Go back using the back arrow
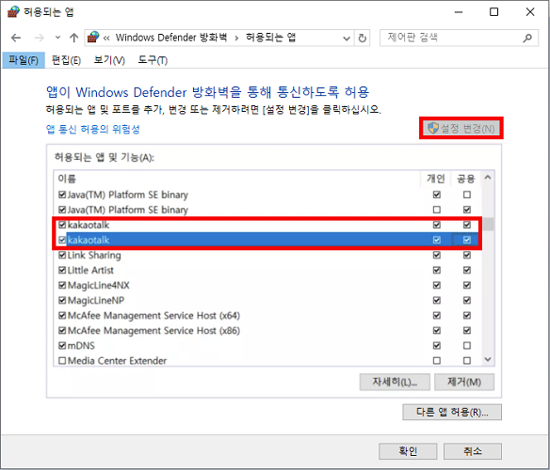Screen dimensions: 550x470 click(x=16, y=38)
